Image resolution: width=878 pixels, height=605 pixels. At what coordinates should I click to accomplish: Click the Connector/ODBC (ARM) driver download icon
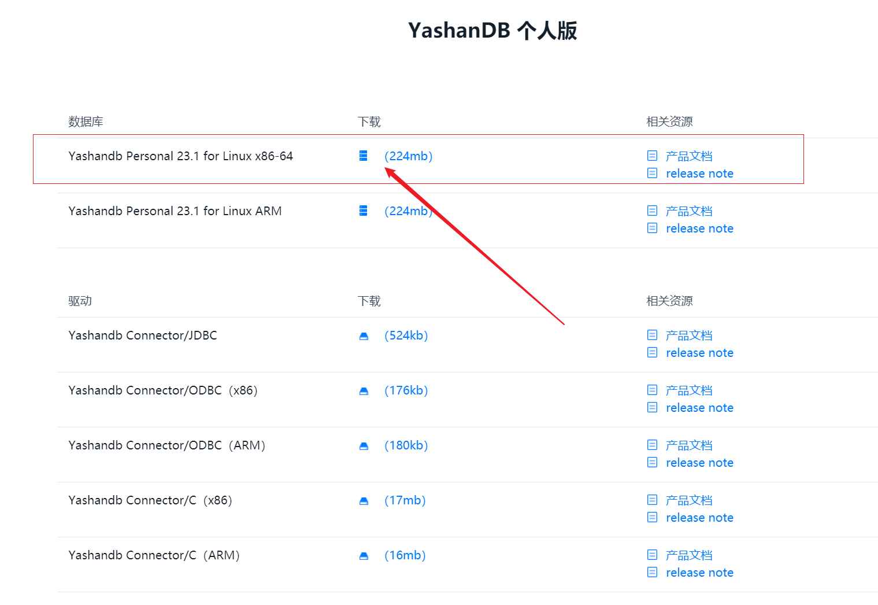(364, 446)
